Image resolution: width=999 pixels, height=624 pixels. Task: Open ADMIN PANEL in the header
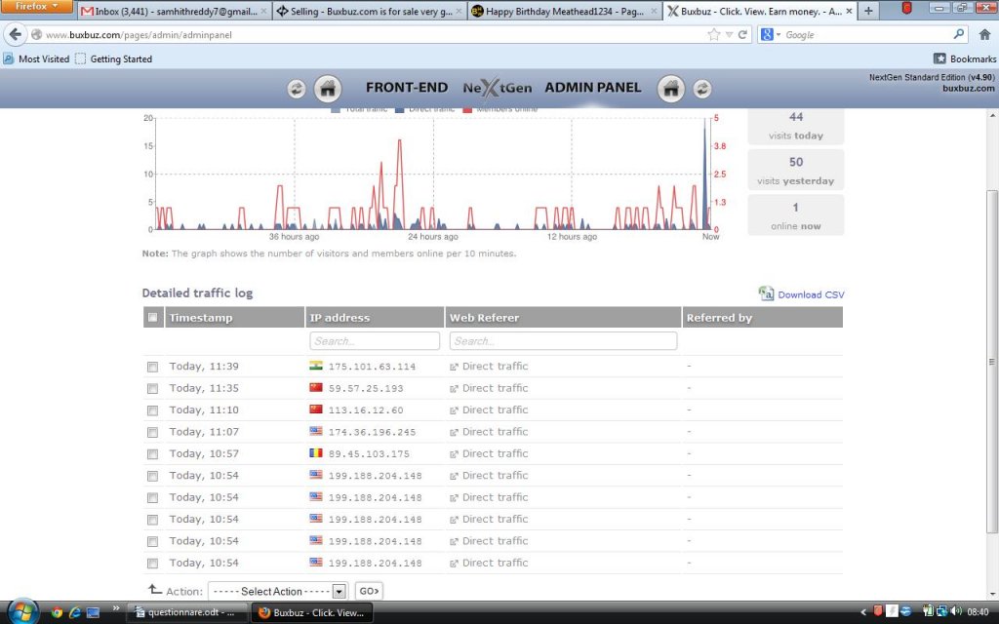(592, 87)
